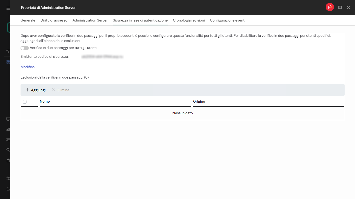355x199 pixels.
Task: Open the search icon in the sidebar
Action: 8,150
